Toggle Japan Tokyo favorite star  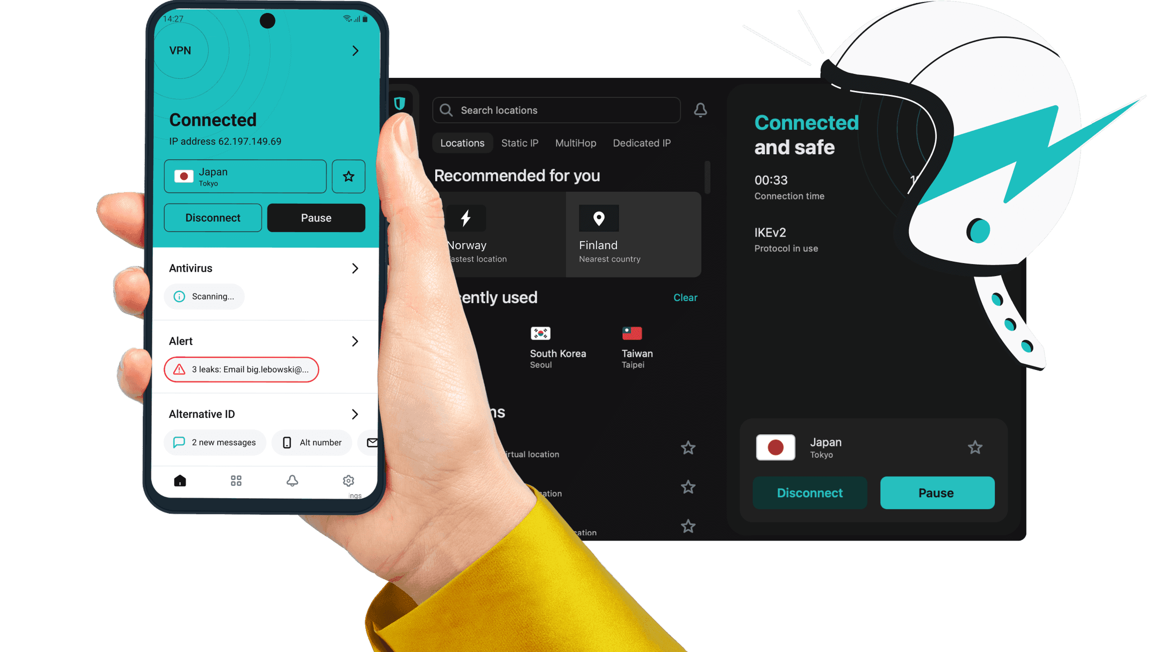pyautogui.click(x=975, y=447)
